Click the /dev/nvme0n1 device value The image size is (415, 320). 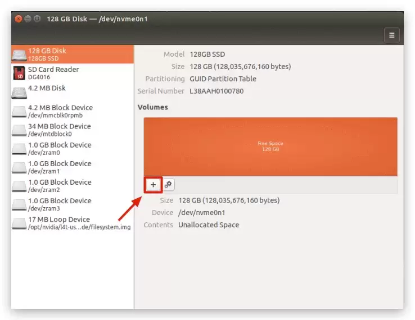click(x=202, y=213)
